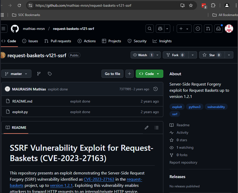Image resolution: width=238 pixels, height=193 pixels.
Task: View branches icon next to master
Action: [x=39, y=74]
